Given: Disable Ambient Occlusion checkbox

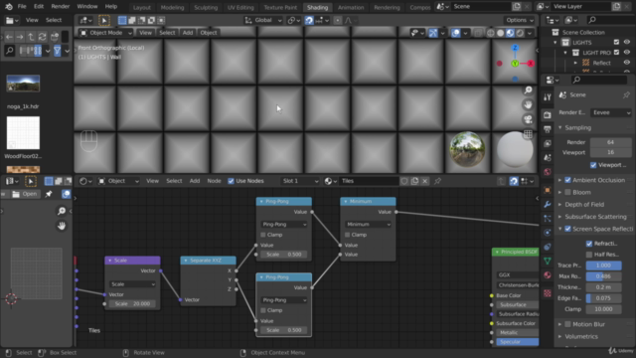Looking at the screenshot, I should click(x=567, y=180).
